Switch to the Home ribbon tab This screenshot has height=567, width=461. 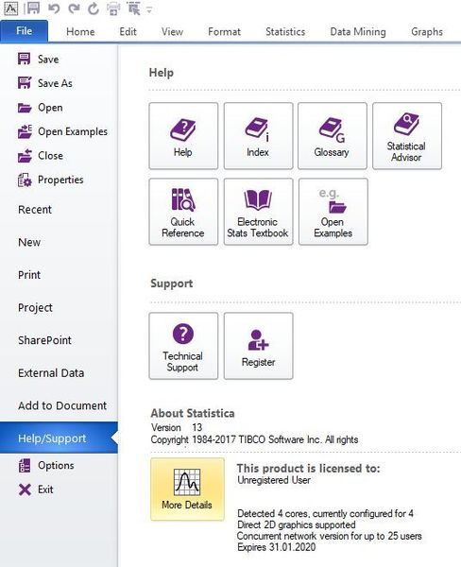(x=80, y=32)
